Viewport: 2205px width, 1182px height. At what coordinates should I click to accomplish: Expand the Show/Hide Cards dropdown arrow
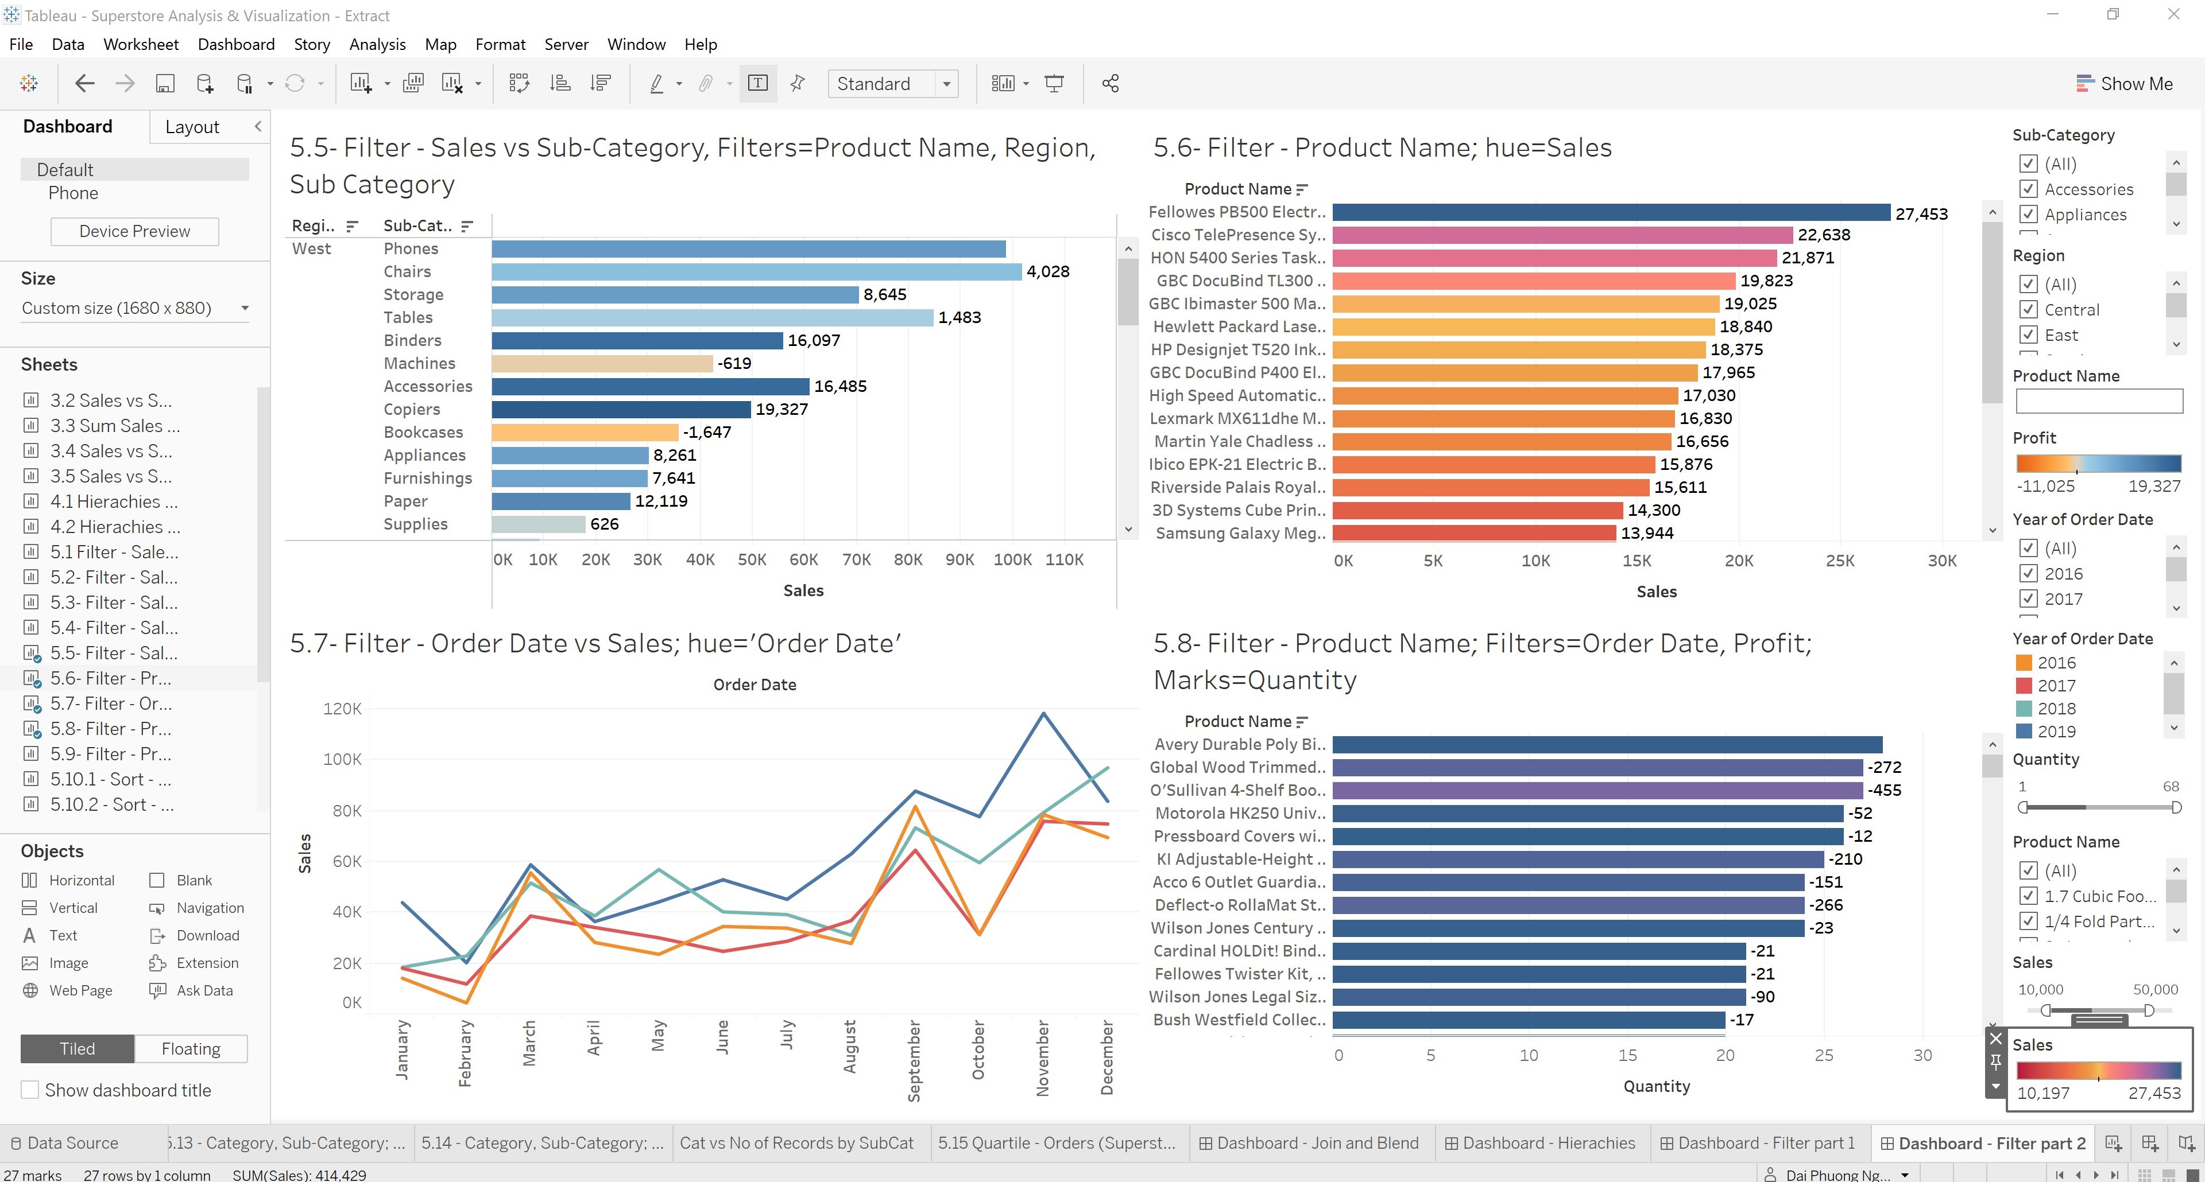click(1026, 84)
